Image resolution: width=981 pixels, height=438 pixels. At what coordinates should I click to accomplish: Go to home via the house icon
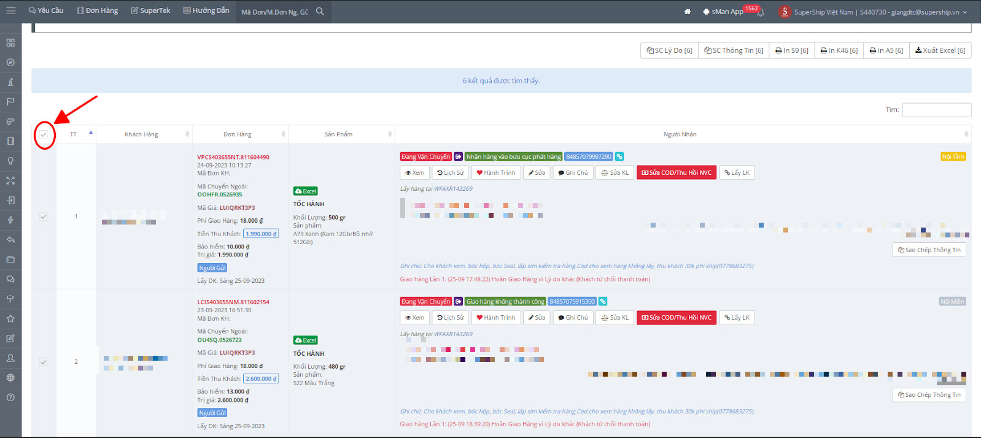pyautogui.click(x=688, y=12)
